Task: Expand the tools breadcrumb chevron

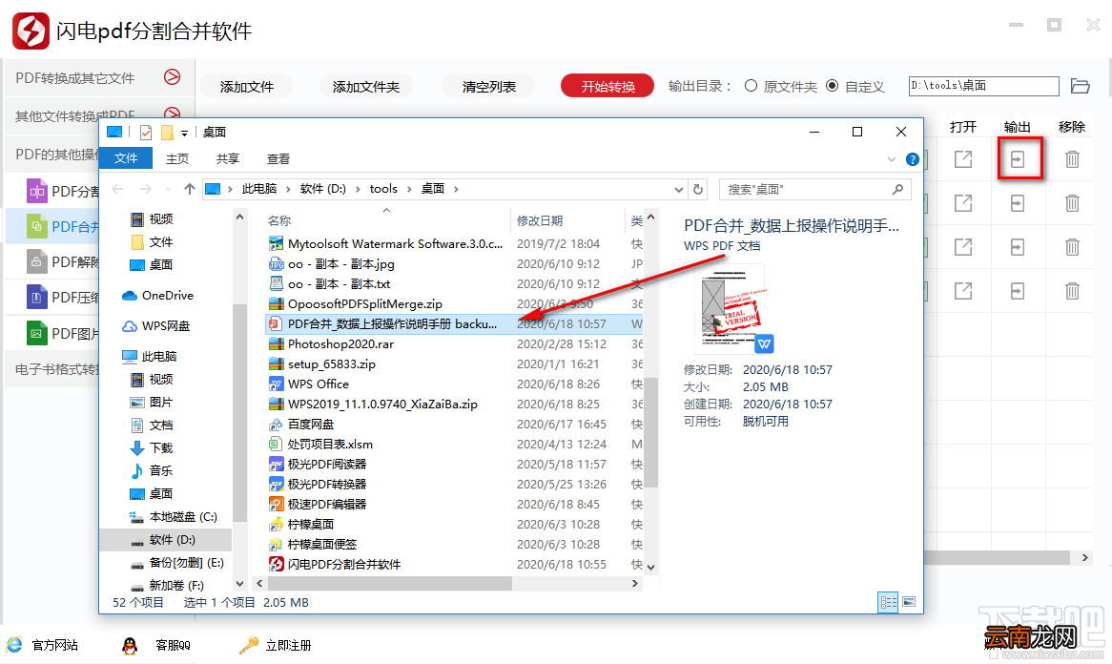Action: [409, 190]
